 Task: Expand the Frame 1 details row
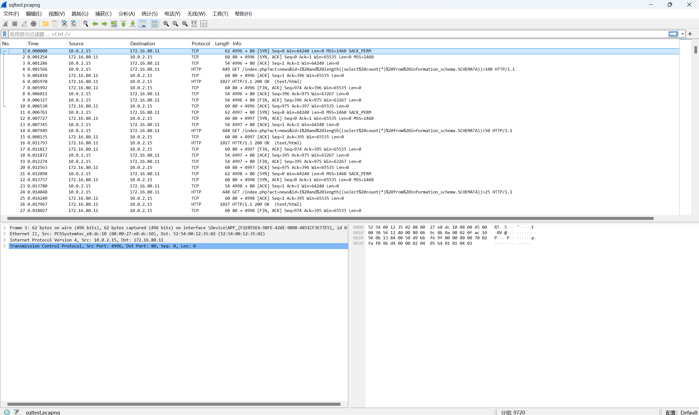tap(4, 228)
